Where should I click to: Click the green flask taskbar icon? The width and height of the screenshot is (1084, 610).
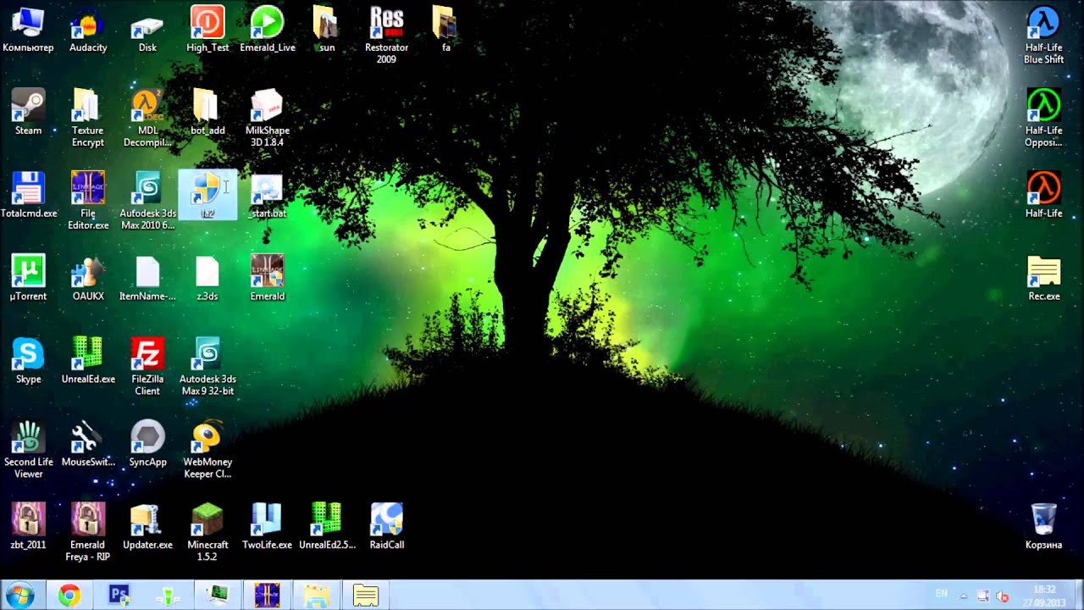click(168, 596)
